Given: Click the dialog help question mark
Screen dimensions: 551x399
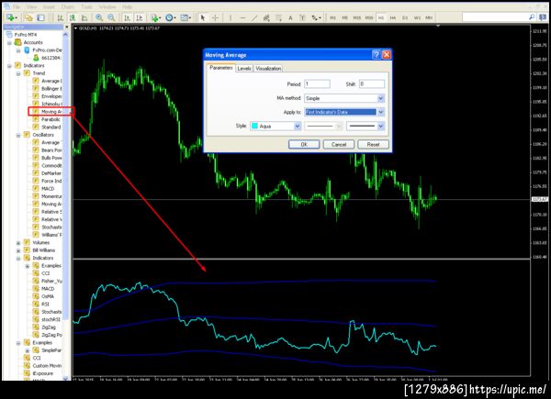Looking at the screenshot, I should pos(376,55).
